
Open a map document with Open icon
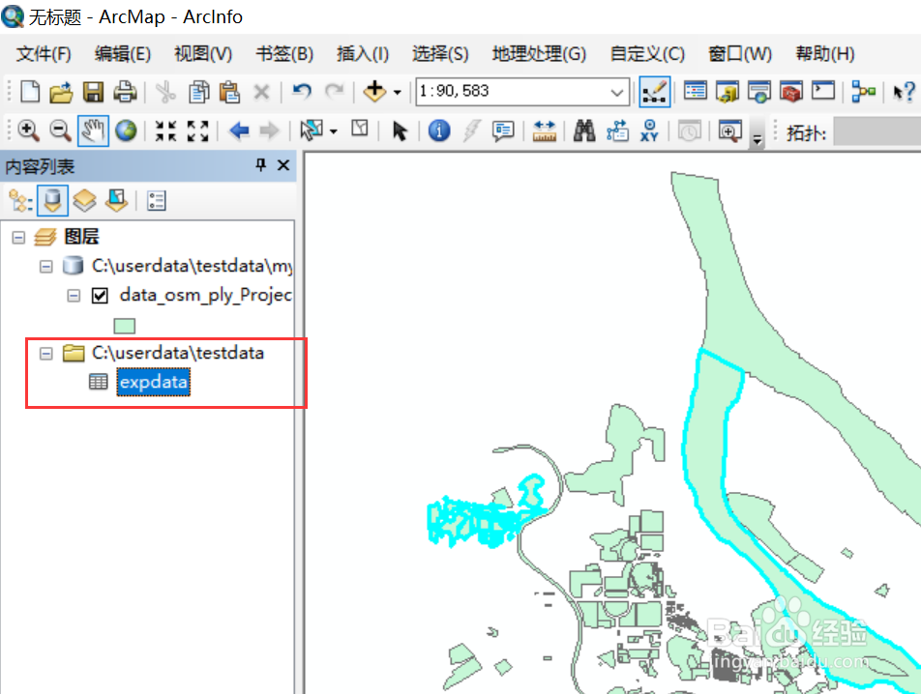(x=61, y=92)
